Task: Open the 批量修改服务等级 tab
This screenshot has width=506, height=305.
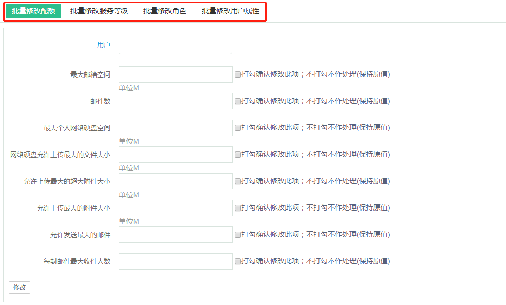Action: [x=99, y=11]
